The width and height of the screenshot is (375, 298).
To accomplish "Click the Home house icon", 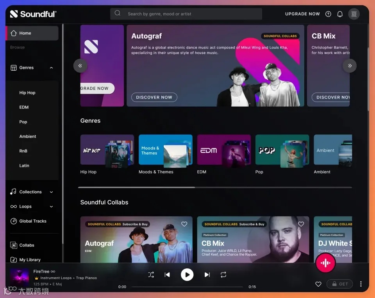I will point(14,33).
